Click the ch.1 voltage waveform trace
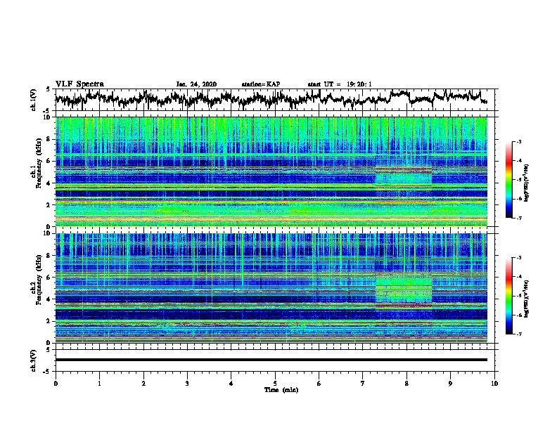The image size is (557, 430). [271, 98]
